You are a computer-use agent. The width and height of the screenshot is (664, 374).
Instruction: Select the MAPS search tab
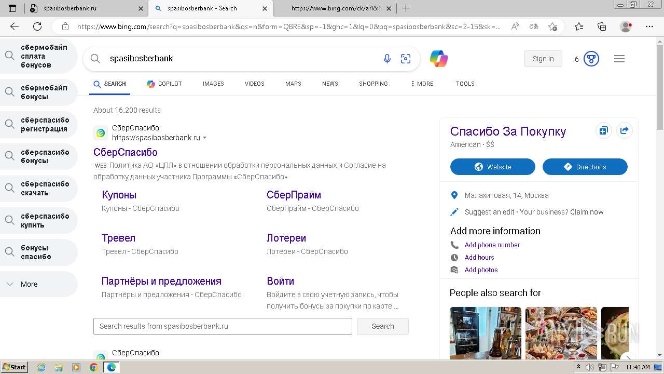click(x=293, y=84)
